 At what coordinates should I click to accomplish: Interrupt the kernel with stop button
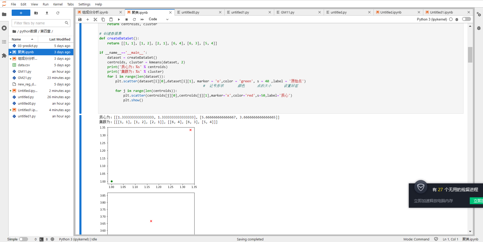pyautogui.click(x=127, y=19)
